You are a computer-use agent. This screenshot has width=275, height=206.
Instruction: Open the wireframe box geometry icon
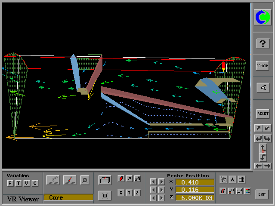click(x=105, y=181)
